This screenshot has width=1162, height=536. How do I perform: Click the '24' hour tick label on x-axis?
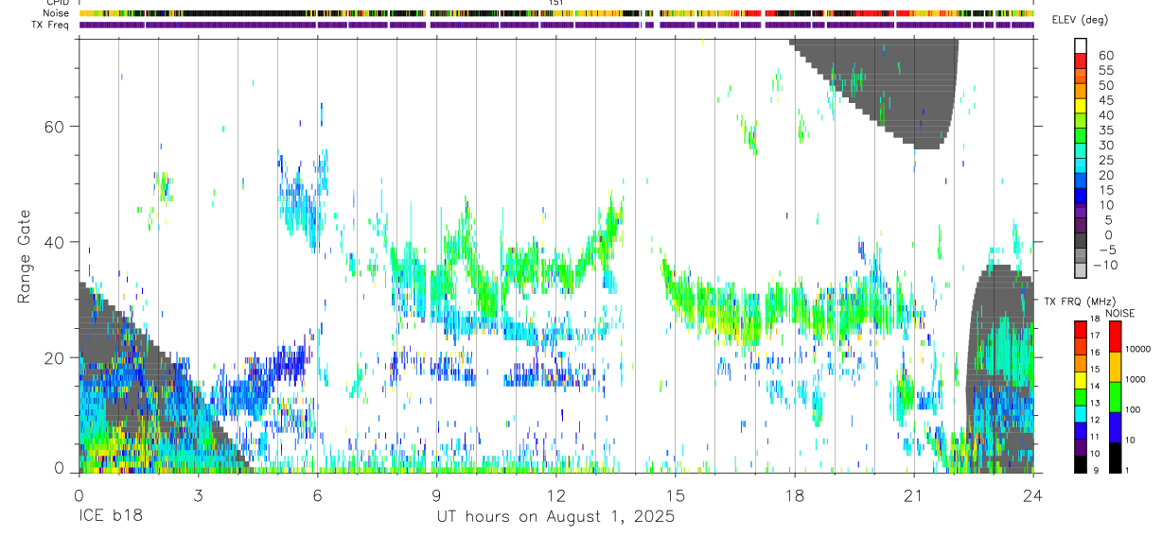point(1033,494)
